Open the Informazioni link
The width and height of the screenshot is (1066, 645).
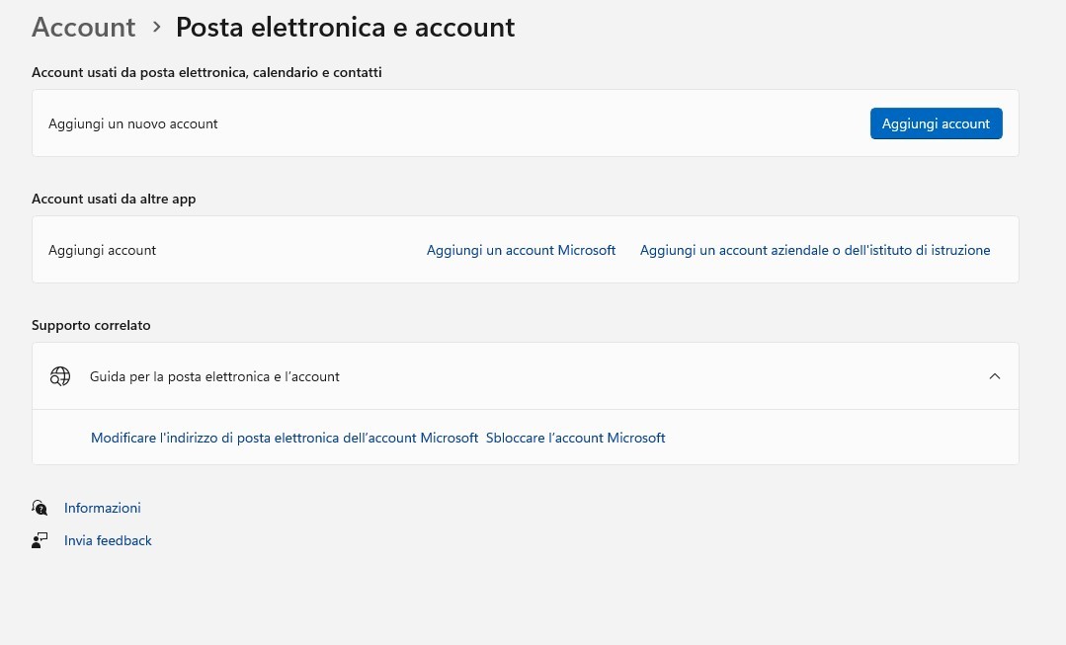pos(102,508)
